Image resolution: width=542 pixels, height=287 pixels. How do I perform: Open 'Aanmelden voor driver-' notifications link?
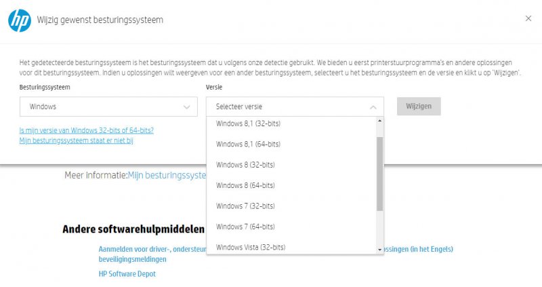152,254
